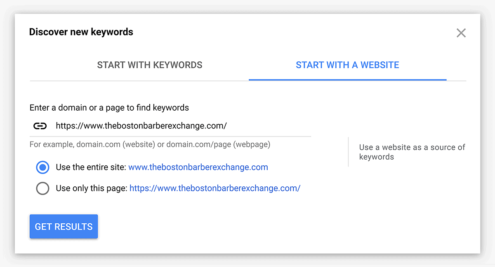Click the Discover new keywords title
This screenshot has width=495, height=267.
coord(81,32)
